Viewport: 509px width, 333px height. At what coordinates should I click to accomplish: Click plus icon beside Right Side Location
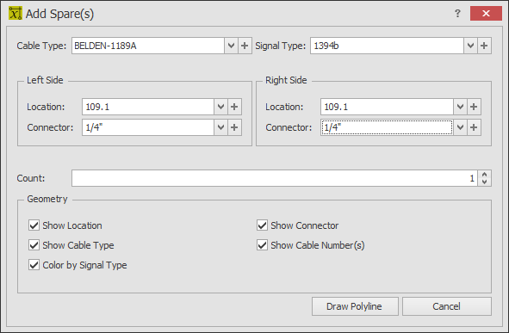[x=474, y=107]
